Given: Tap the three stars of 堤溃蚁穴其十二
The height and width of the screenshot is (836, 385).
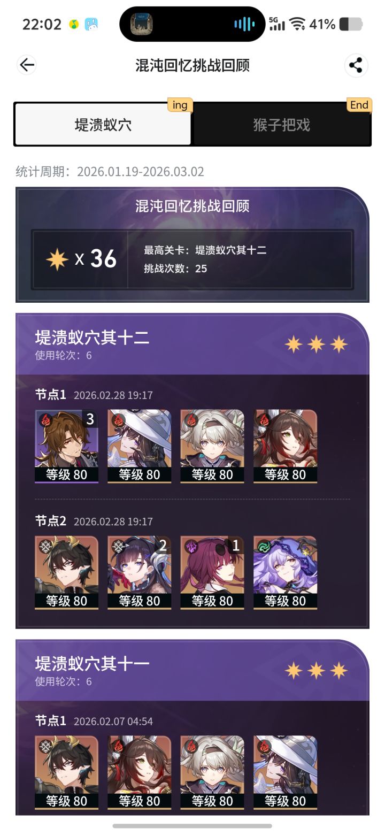Looking at the screenshot, I should pyautogui.click(x=316, y=344).
